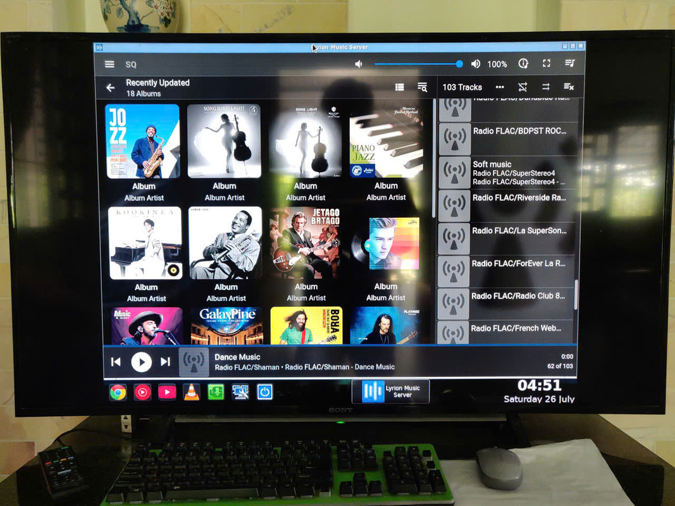Toggle repeat for the queue

click(x=546, y=87)
